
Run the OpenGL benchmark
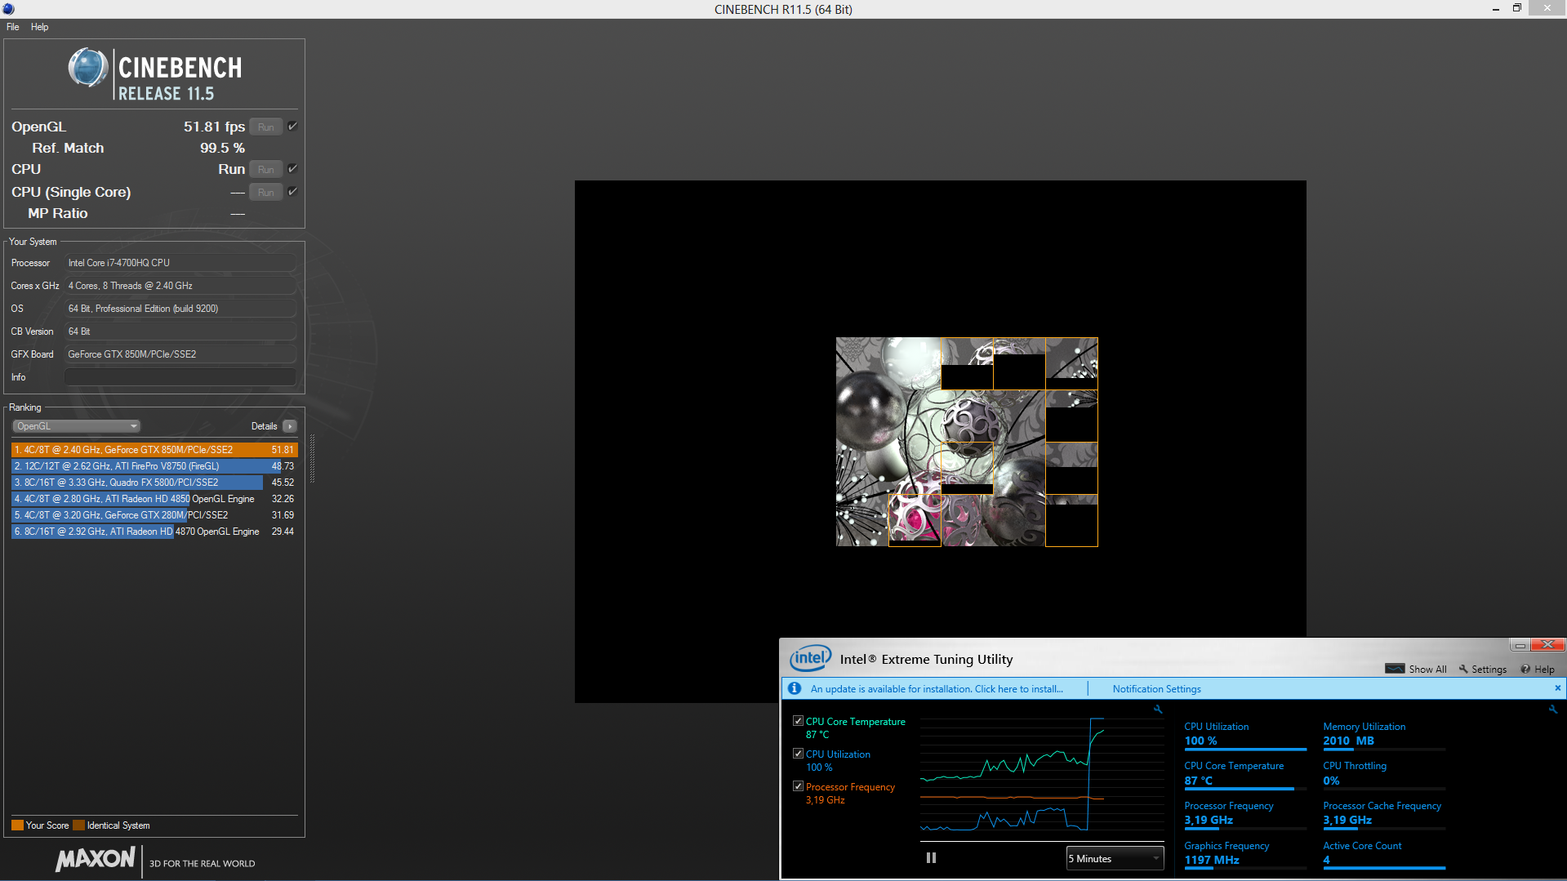[265, 127]
